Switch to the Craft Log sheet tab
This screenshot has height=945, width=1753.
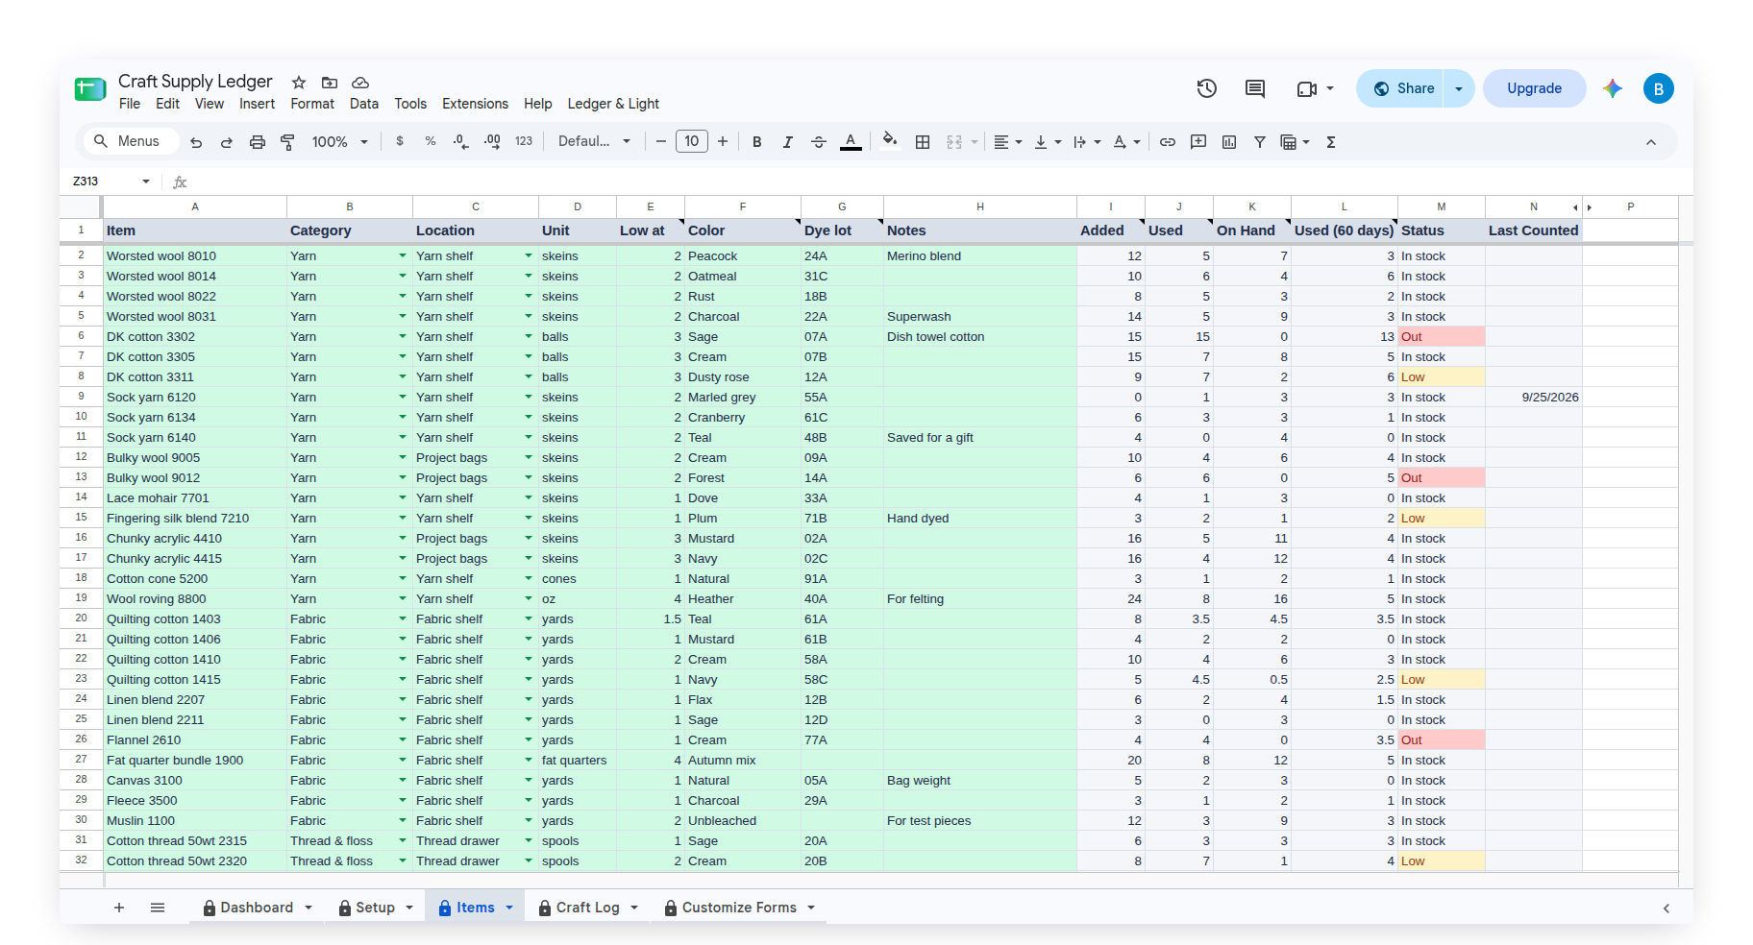point(587,908)
